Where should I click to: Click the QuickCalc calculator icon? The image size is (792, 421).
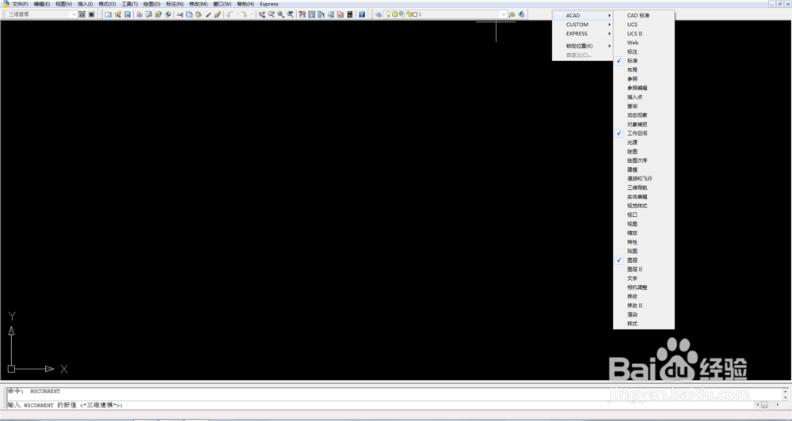(349, 14)
